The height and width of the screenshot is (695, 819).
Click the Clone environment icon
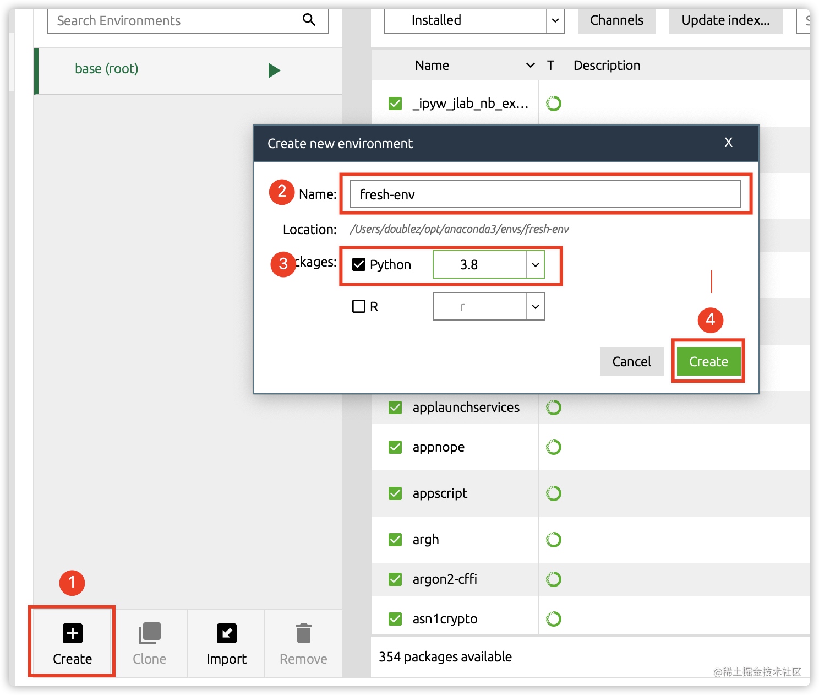coord(149,633)
